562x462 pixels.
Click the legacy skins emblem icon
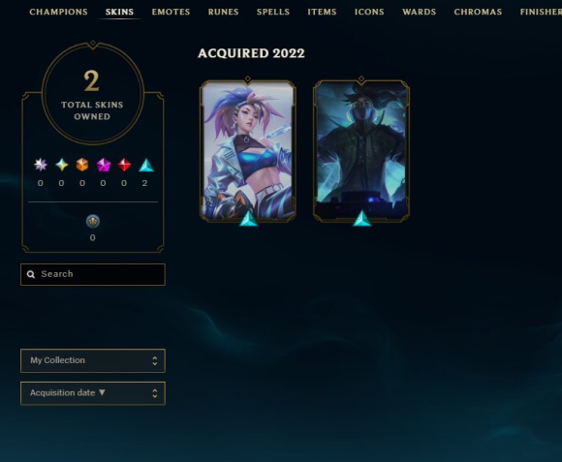93,222
